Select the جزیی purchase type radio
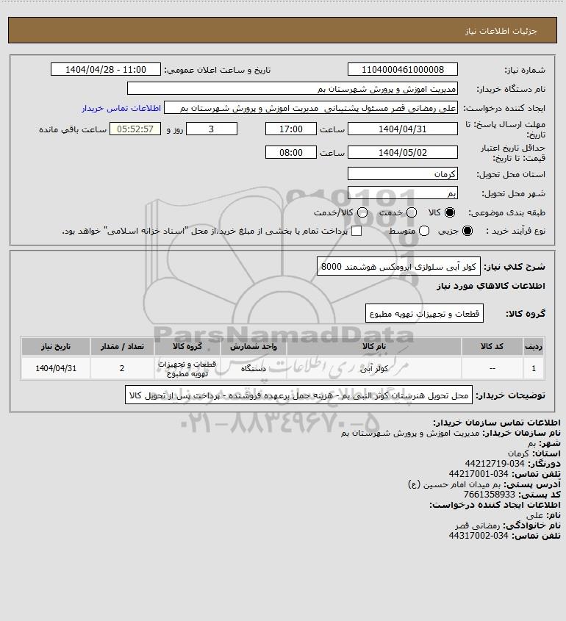The height and width of the screenshot is (621, 566). [468, 231]
